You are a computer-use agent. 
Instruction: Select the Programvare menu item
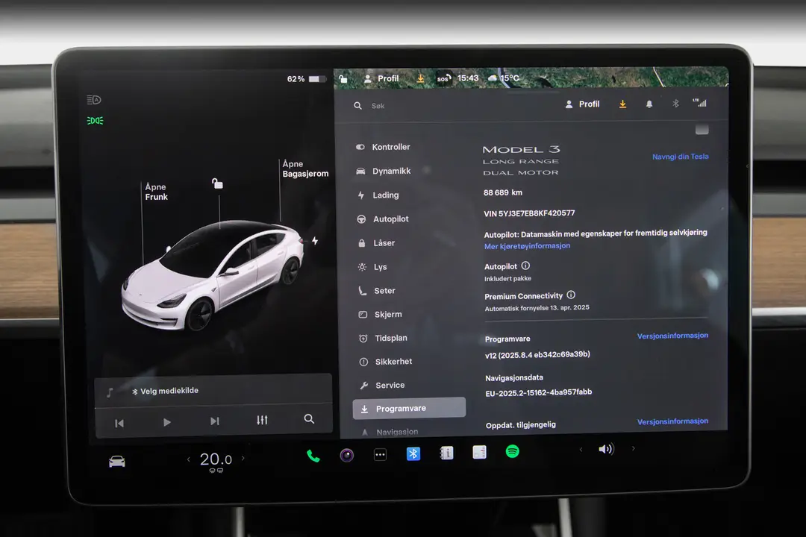point(409,409)
